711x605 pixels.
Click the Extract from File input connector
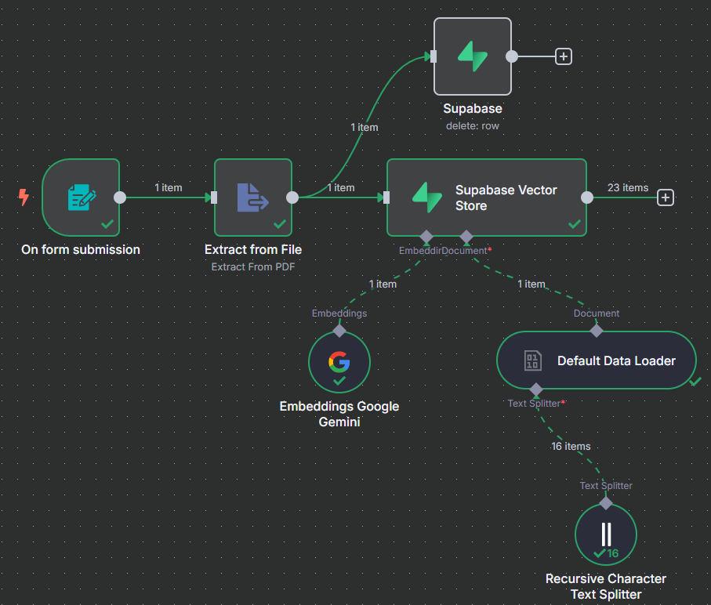[x=214, y=197]
